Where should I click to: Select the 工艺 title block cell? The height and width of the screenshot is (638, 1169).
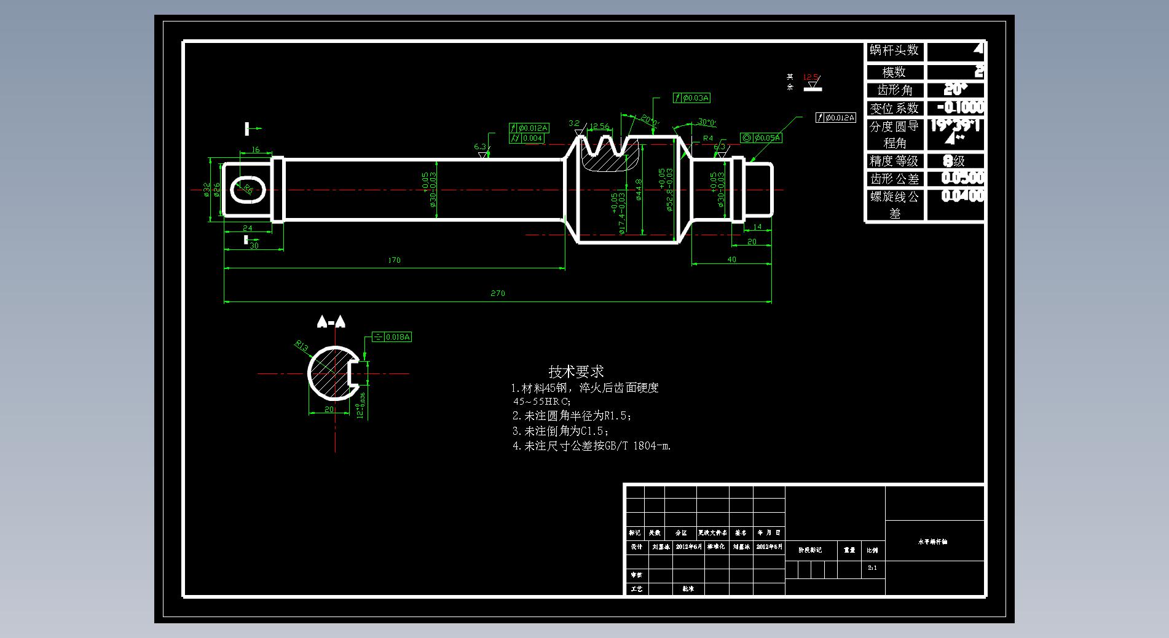636,589
